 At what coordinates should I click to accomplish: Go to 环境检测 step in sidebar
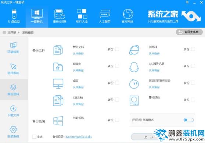(x=13, y=48)
